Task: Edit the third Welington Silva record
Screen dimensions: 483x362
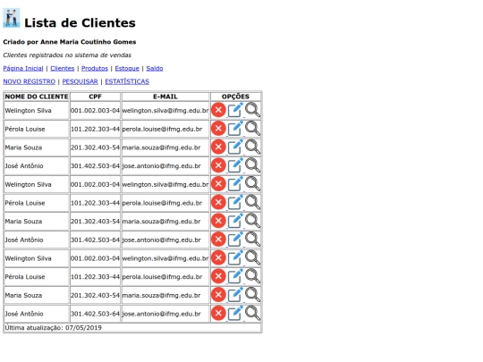Action: pyautogui.click(x=235, y=257)
